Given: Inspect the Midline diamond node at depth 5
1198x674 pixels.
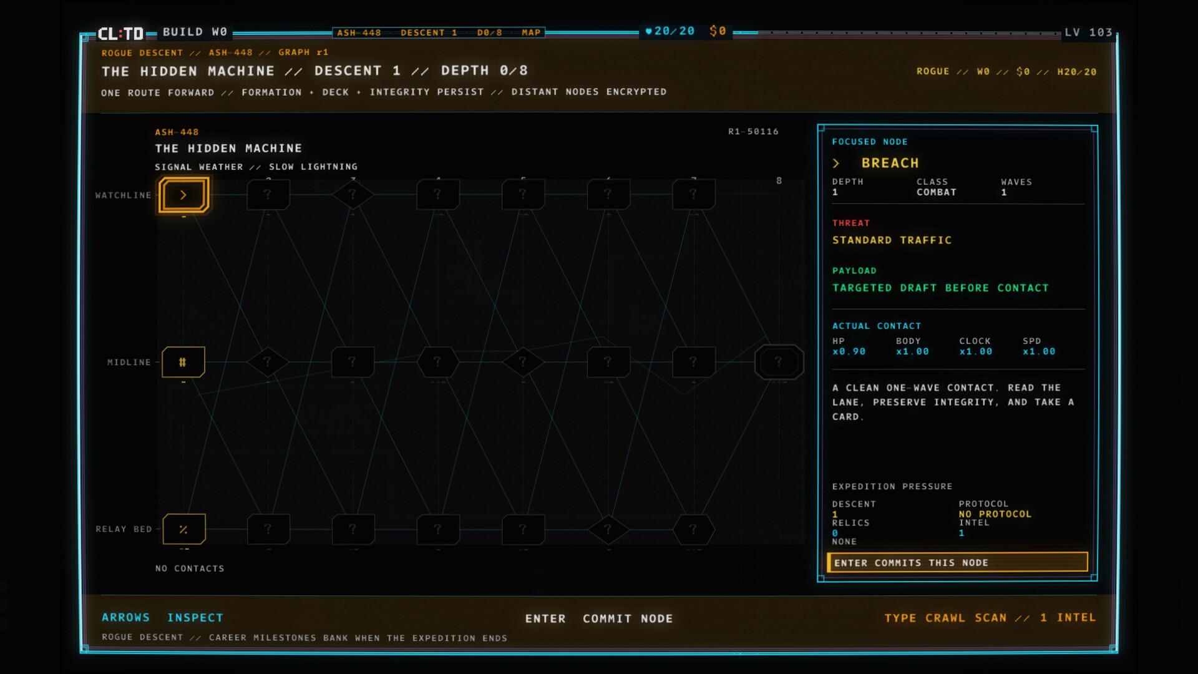Looking at the screenshot, I should tap(523, 362).
